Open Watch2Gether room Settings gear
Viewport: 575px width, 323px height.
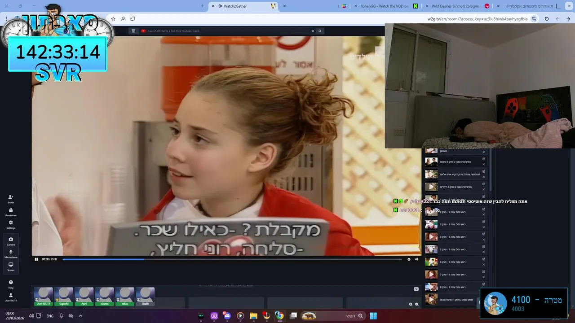[x=11, y=224]
